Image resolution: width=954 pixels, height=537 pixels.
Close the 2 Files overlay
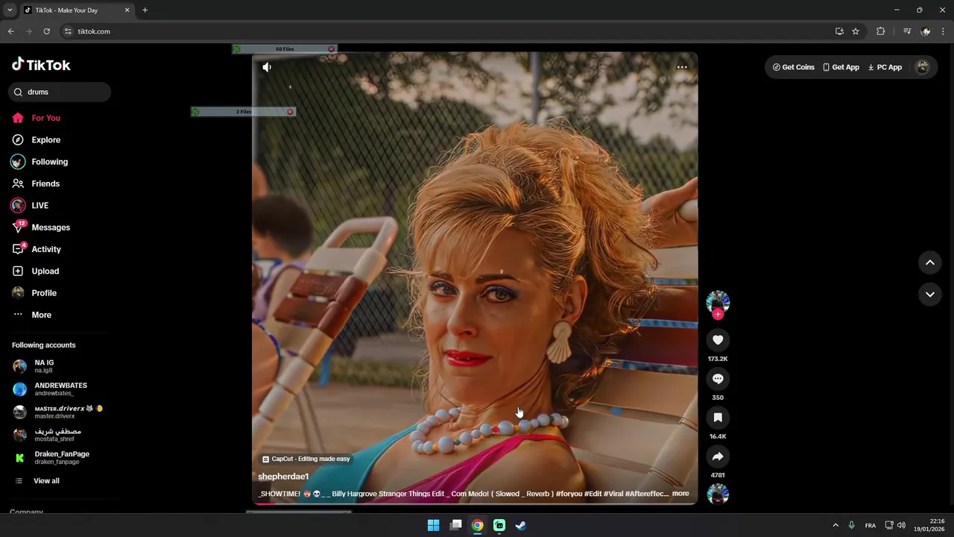pos(290,112)
